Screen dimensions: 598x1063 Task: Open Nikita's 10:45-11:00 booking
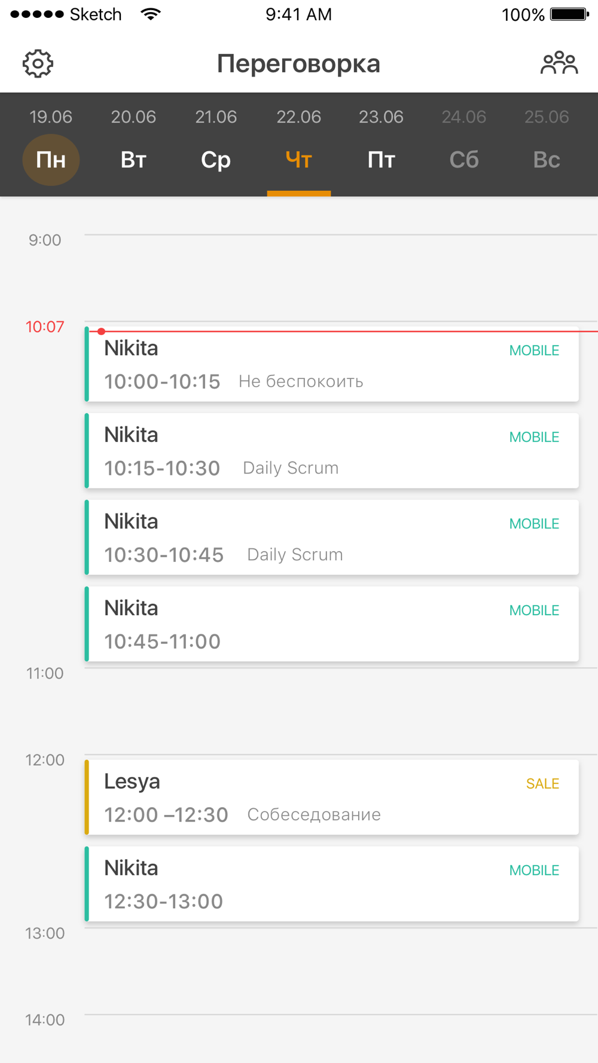point(332,624)
